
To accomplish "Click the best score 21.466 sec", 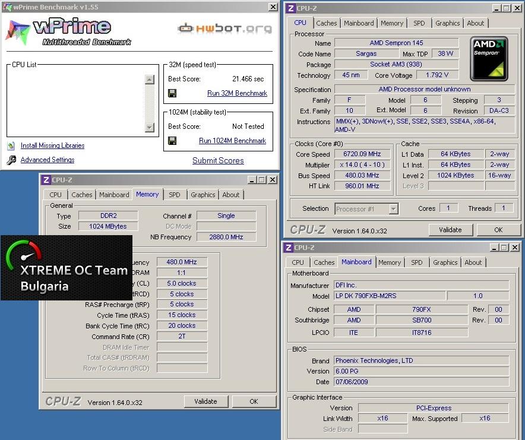I will point(248,79).
